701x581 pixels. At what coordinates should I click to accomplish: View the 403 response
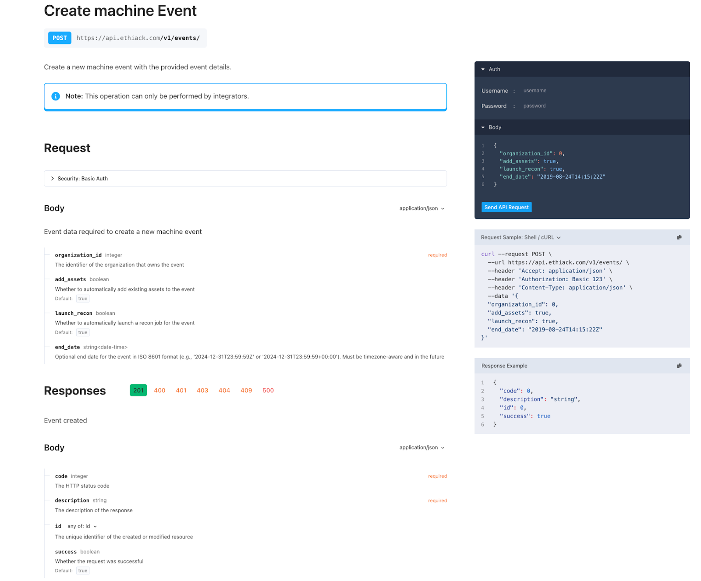pos(202,391)
